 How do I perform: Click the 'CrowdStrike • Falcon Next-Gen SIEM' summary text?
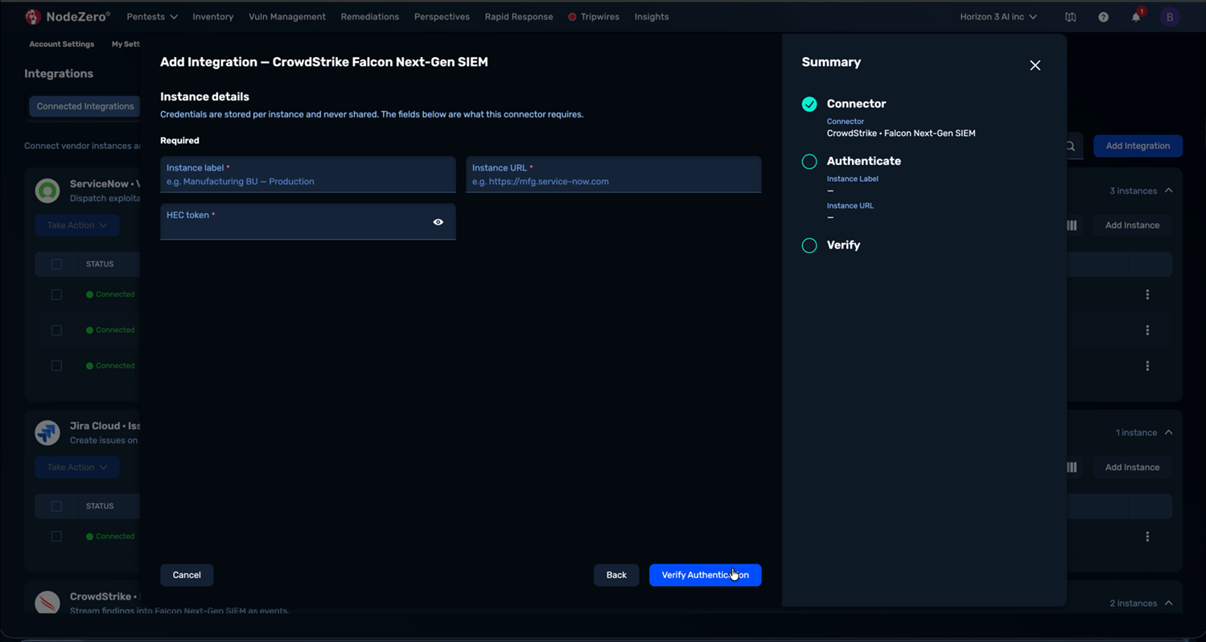[901, 134]
